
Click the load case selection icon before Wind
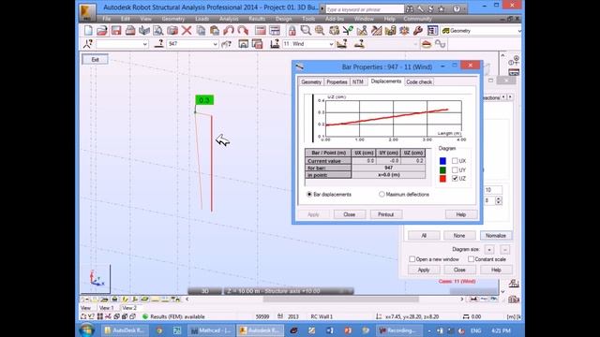coord(275,44)
